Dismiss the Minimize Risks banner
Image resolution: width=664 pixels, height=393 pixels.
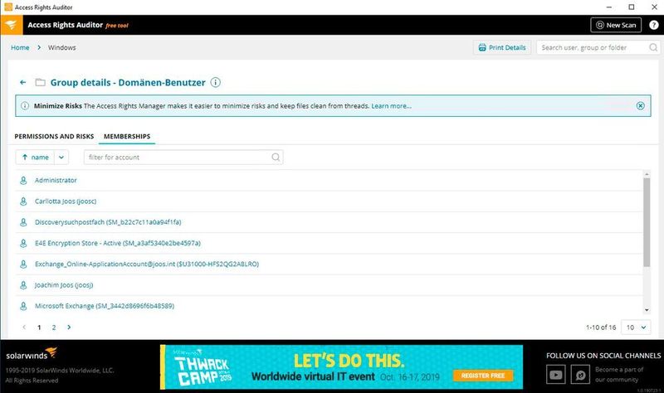(640, 106)
